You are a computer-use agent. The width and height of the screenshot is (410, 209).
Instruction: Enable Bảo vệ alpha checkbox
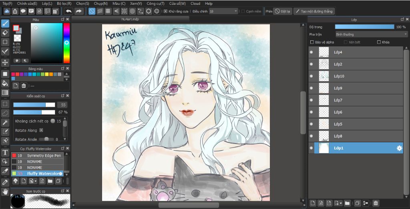coord(312,42)
